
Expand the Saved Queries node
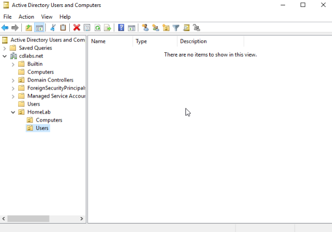point(5,49)
